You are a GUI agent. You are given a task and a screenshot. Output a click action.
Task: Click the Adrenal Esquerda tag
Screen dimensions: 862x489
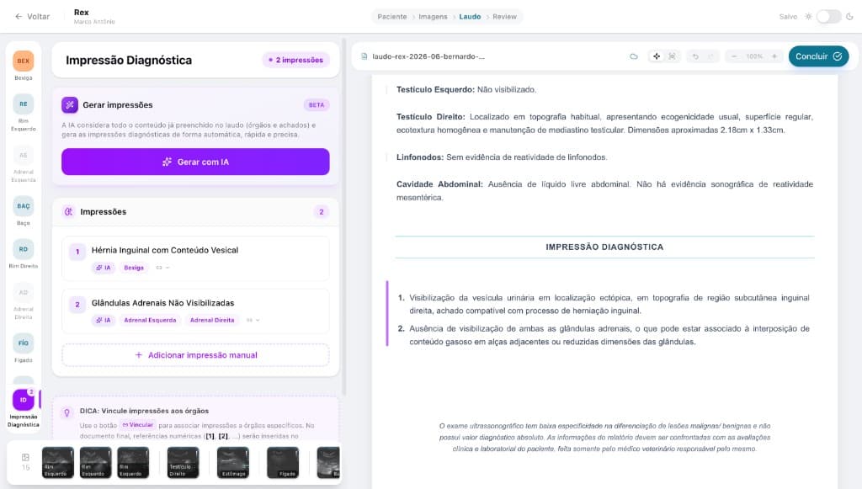[150, 321]
